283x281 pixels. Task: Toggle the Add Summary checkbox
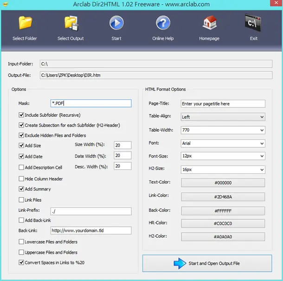[21, 189]
